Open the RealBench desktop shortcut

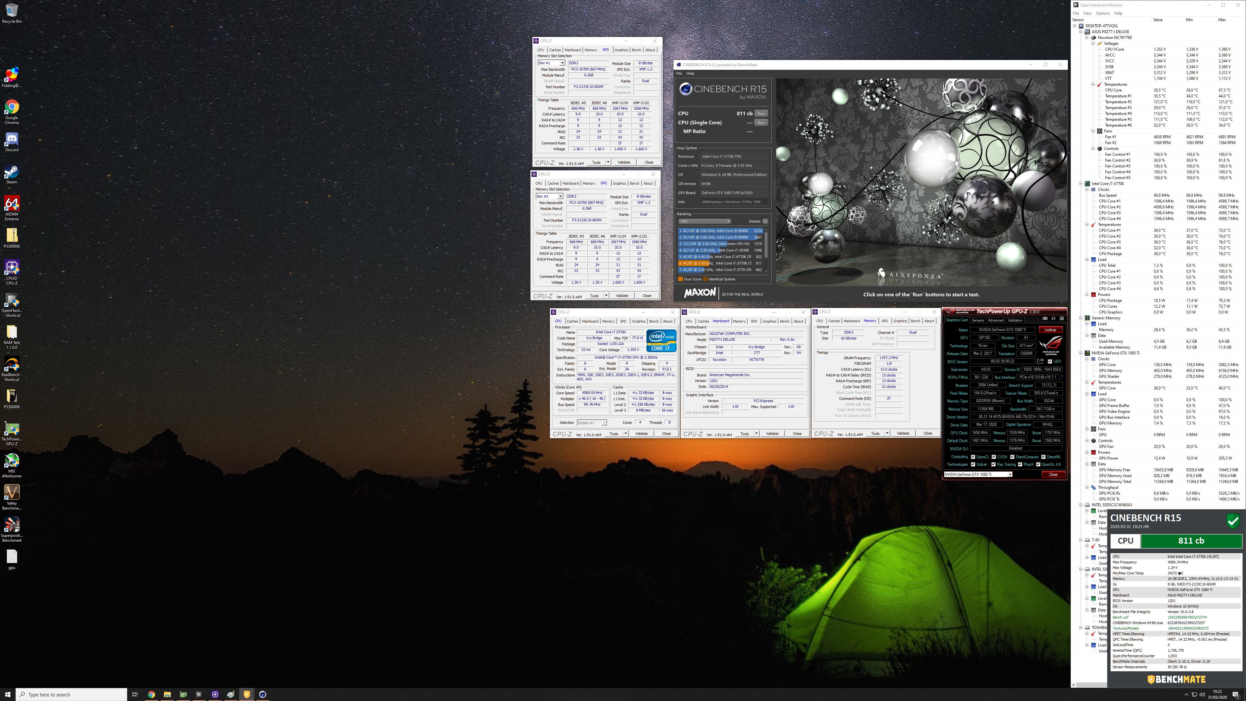coord(12,369)
